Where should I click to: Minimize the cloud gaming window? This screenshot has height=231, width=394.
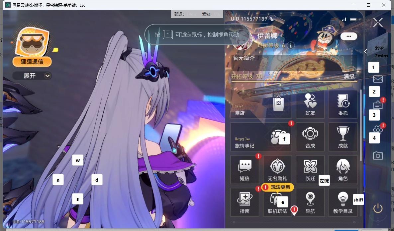pos(353,5)
